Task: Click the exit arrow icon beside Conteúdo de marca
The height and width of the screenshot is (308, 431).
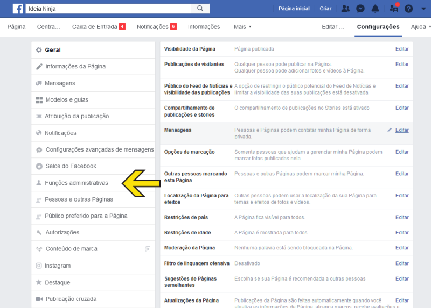Action: pos(148,249)
